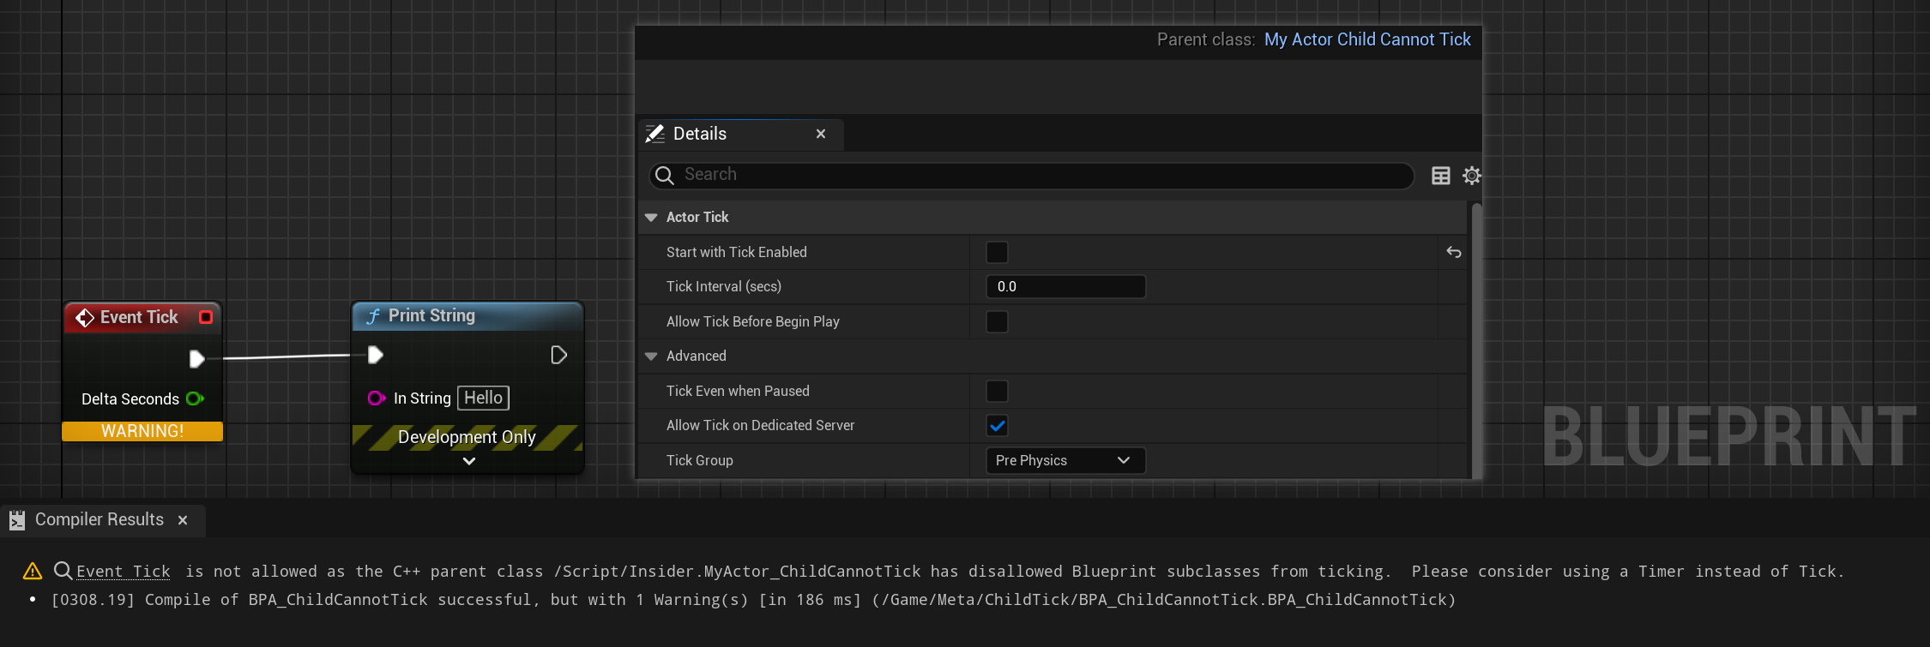Click the Delta Seconds green output pin
1930x647 pixels.
click(195, 398)
